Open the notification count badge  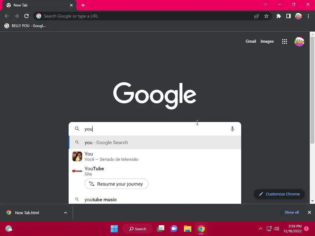(x=306, y=229)
